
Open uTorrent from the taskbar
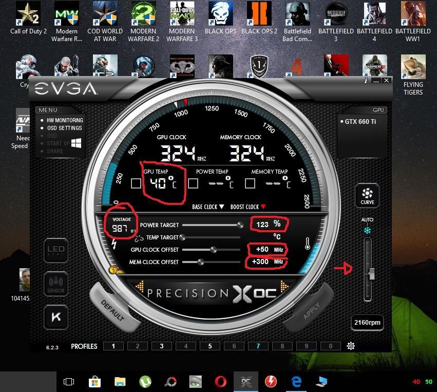point(145,382)
